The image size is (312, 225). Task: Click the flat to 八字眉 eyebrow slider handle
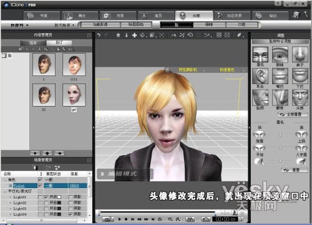[x=280, y=161]
